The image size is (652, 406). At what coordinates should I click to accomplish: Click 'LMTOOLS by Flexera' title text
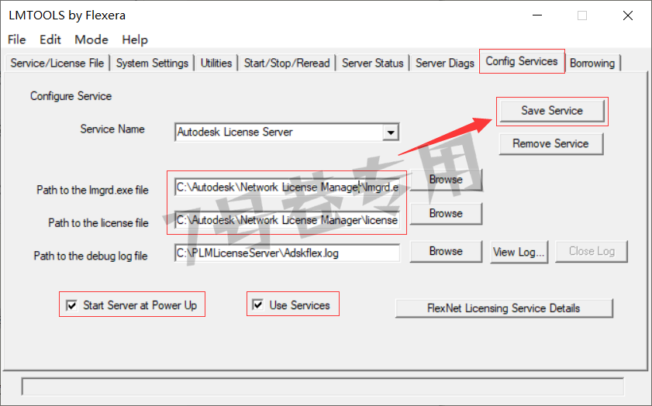point(67,15)
